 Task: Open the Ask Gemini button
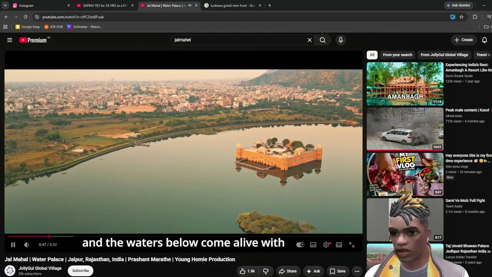tap(458, 5)
